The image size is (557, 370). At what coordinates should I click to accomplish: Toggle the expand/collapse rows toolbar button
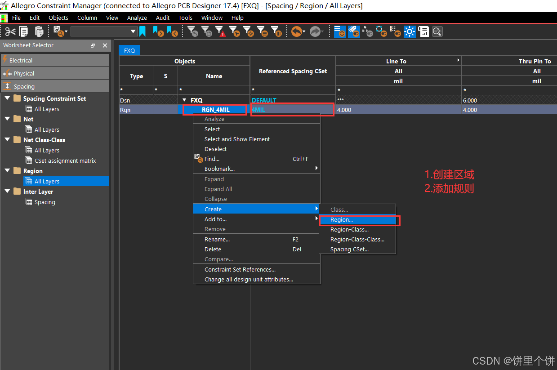click(x=340, y=31)
